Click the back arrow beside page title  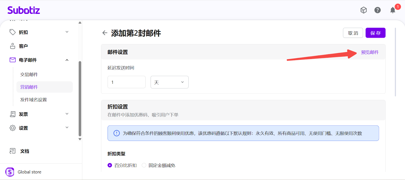pyautogui.click(x=105, y=33)
